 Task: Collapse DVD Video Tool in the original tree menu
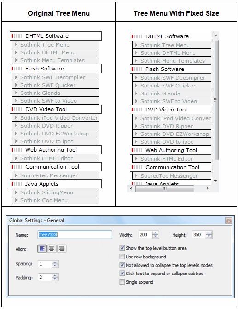point(56,109)
